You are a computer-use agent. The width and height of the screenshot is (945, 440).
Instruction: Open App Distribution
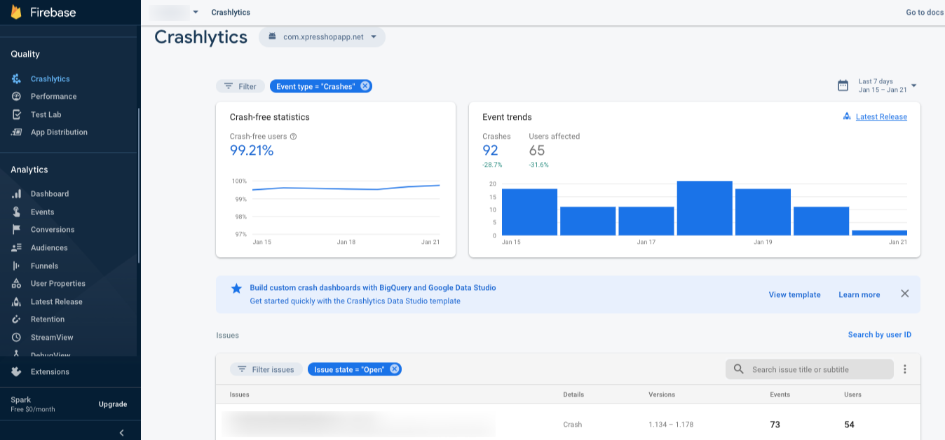click(x=59, y=132)
